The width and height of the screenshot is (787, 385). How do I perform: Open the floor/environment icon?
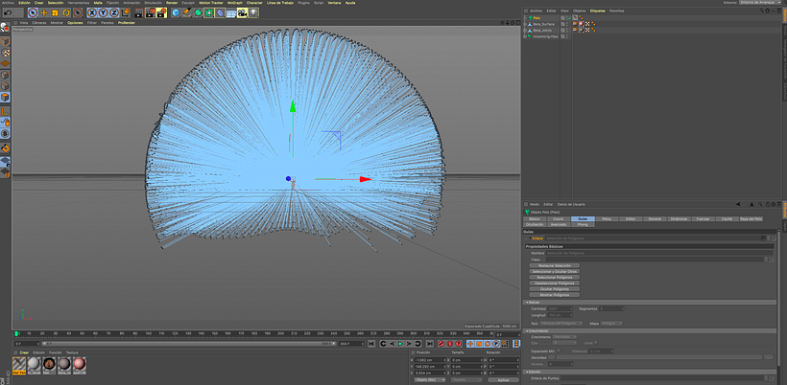click(231, 12)
